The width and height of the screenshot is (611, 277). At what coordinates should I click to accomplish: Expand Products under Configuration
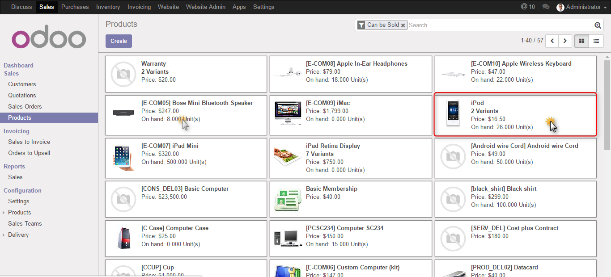click(x=19, y=213)
